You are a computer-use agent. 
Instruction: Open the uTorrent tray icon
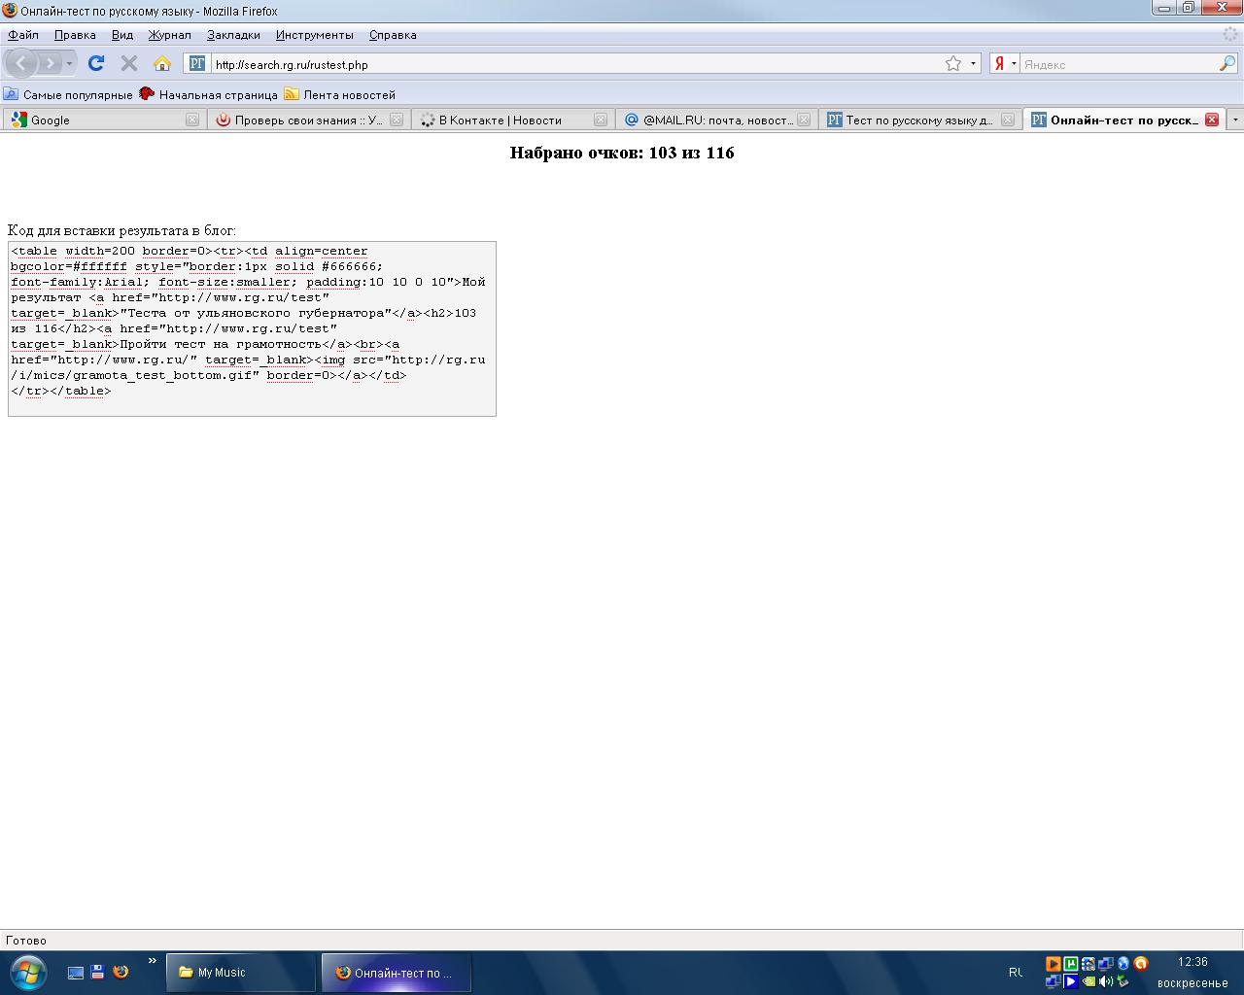tap(1071, 964)
